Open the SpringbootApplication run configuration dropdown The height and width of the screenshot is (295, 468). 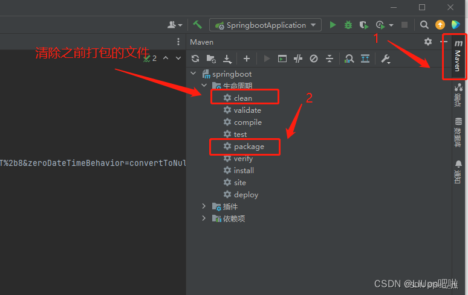click(265, 25)
